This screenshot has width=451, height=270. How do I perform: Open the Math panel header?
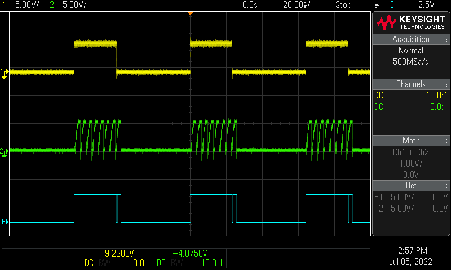(x=411, y=140)
